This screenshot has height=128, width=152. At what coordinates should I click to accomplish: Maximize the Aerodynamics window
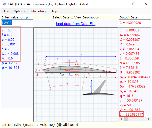(134, 4)
